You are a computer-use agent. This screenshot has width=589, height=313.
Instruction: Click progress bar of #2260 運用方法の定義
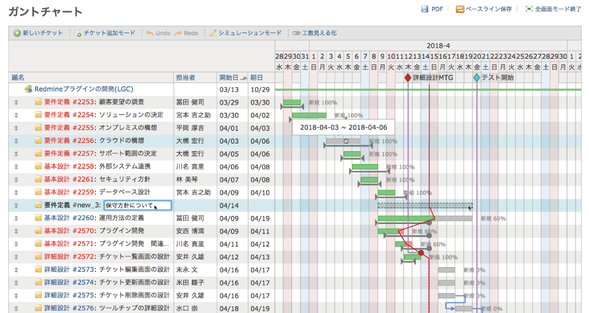(x=425, y=218)
